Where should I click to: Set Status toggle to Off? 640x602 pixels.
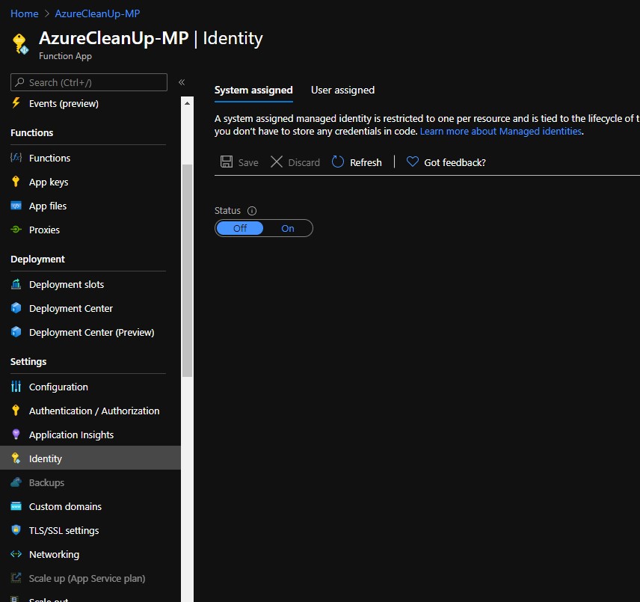click(x=240, y=228)
